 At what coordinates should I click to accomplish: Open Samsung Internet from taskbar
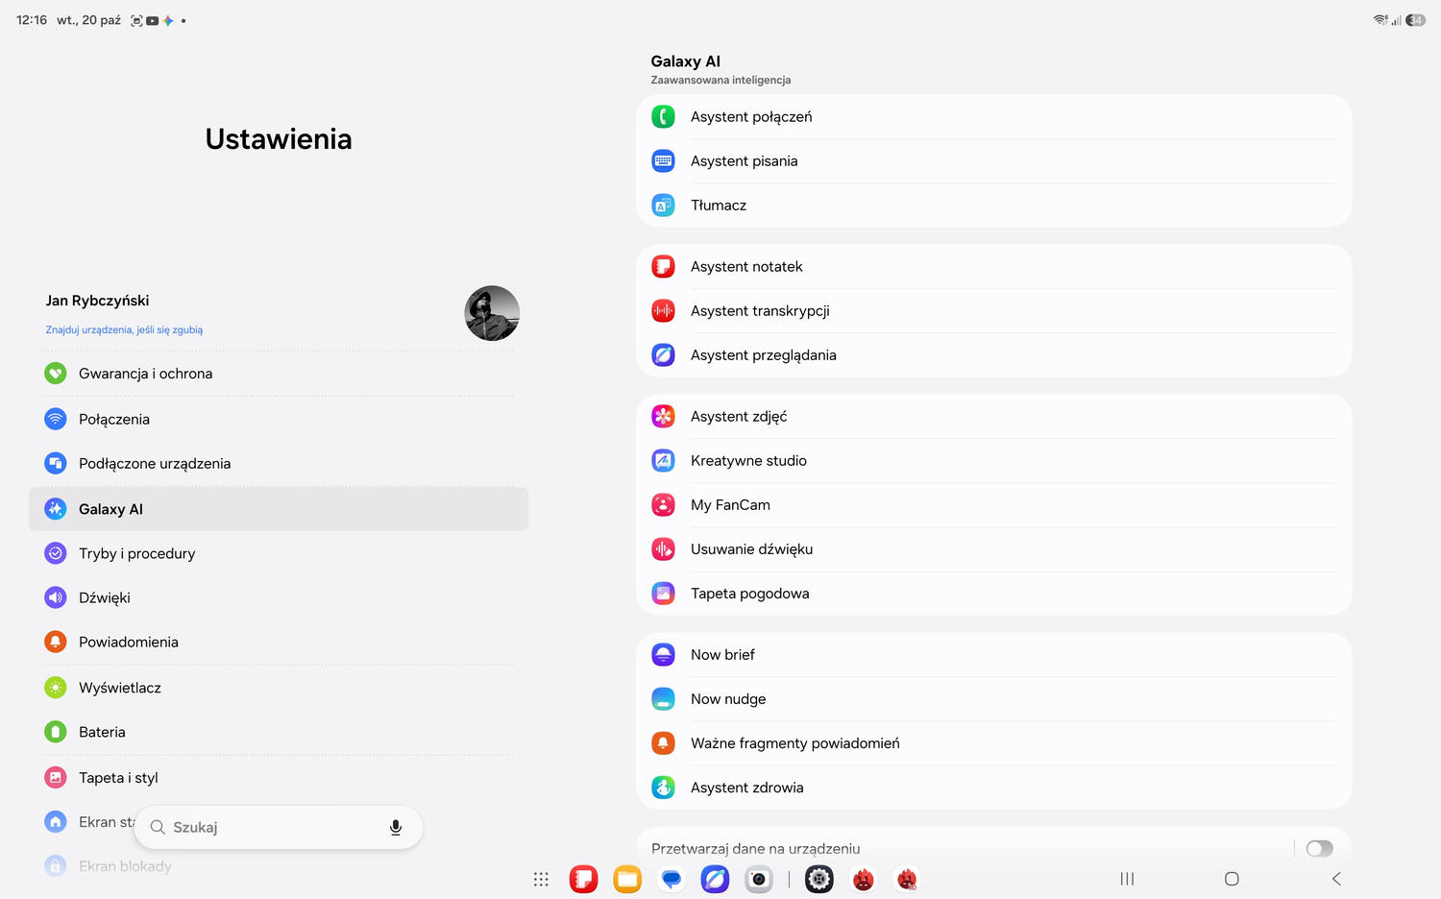[715, 879]
